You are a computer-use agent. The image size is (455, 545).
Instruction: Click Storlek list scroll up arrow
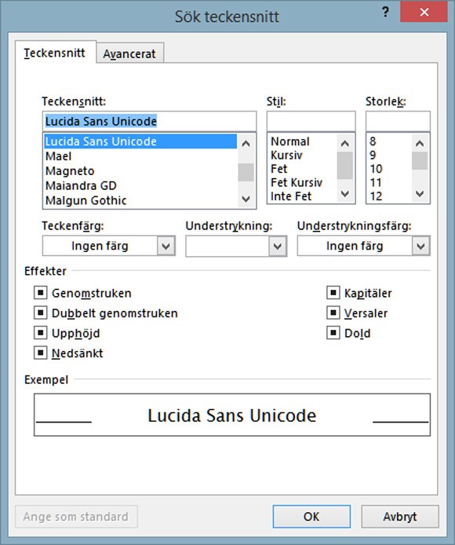coord(420,143)
